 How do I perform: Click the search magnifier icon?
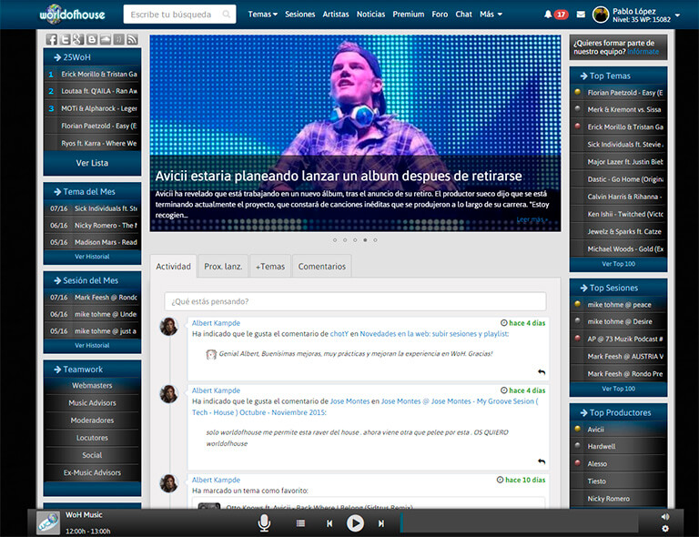(227, 15)
